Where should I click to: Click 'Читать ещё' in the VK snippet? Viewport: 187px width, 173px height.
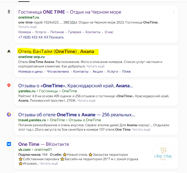(49, 164)
